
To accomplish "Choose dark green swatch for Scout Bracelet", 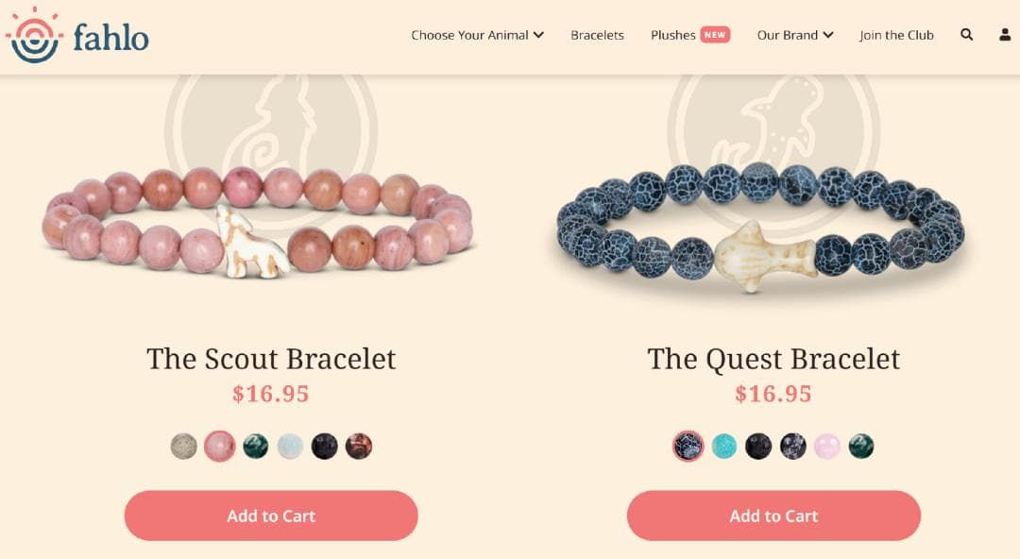I will tap(256, 447).
